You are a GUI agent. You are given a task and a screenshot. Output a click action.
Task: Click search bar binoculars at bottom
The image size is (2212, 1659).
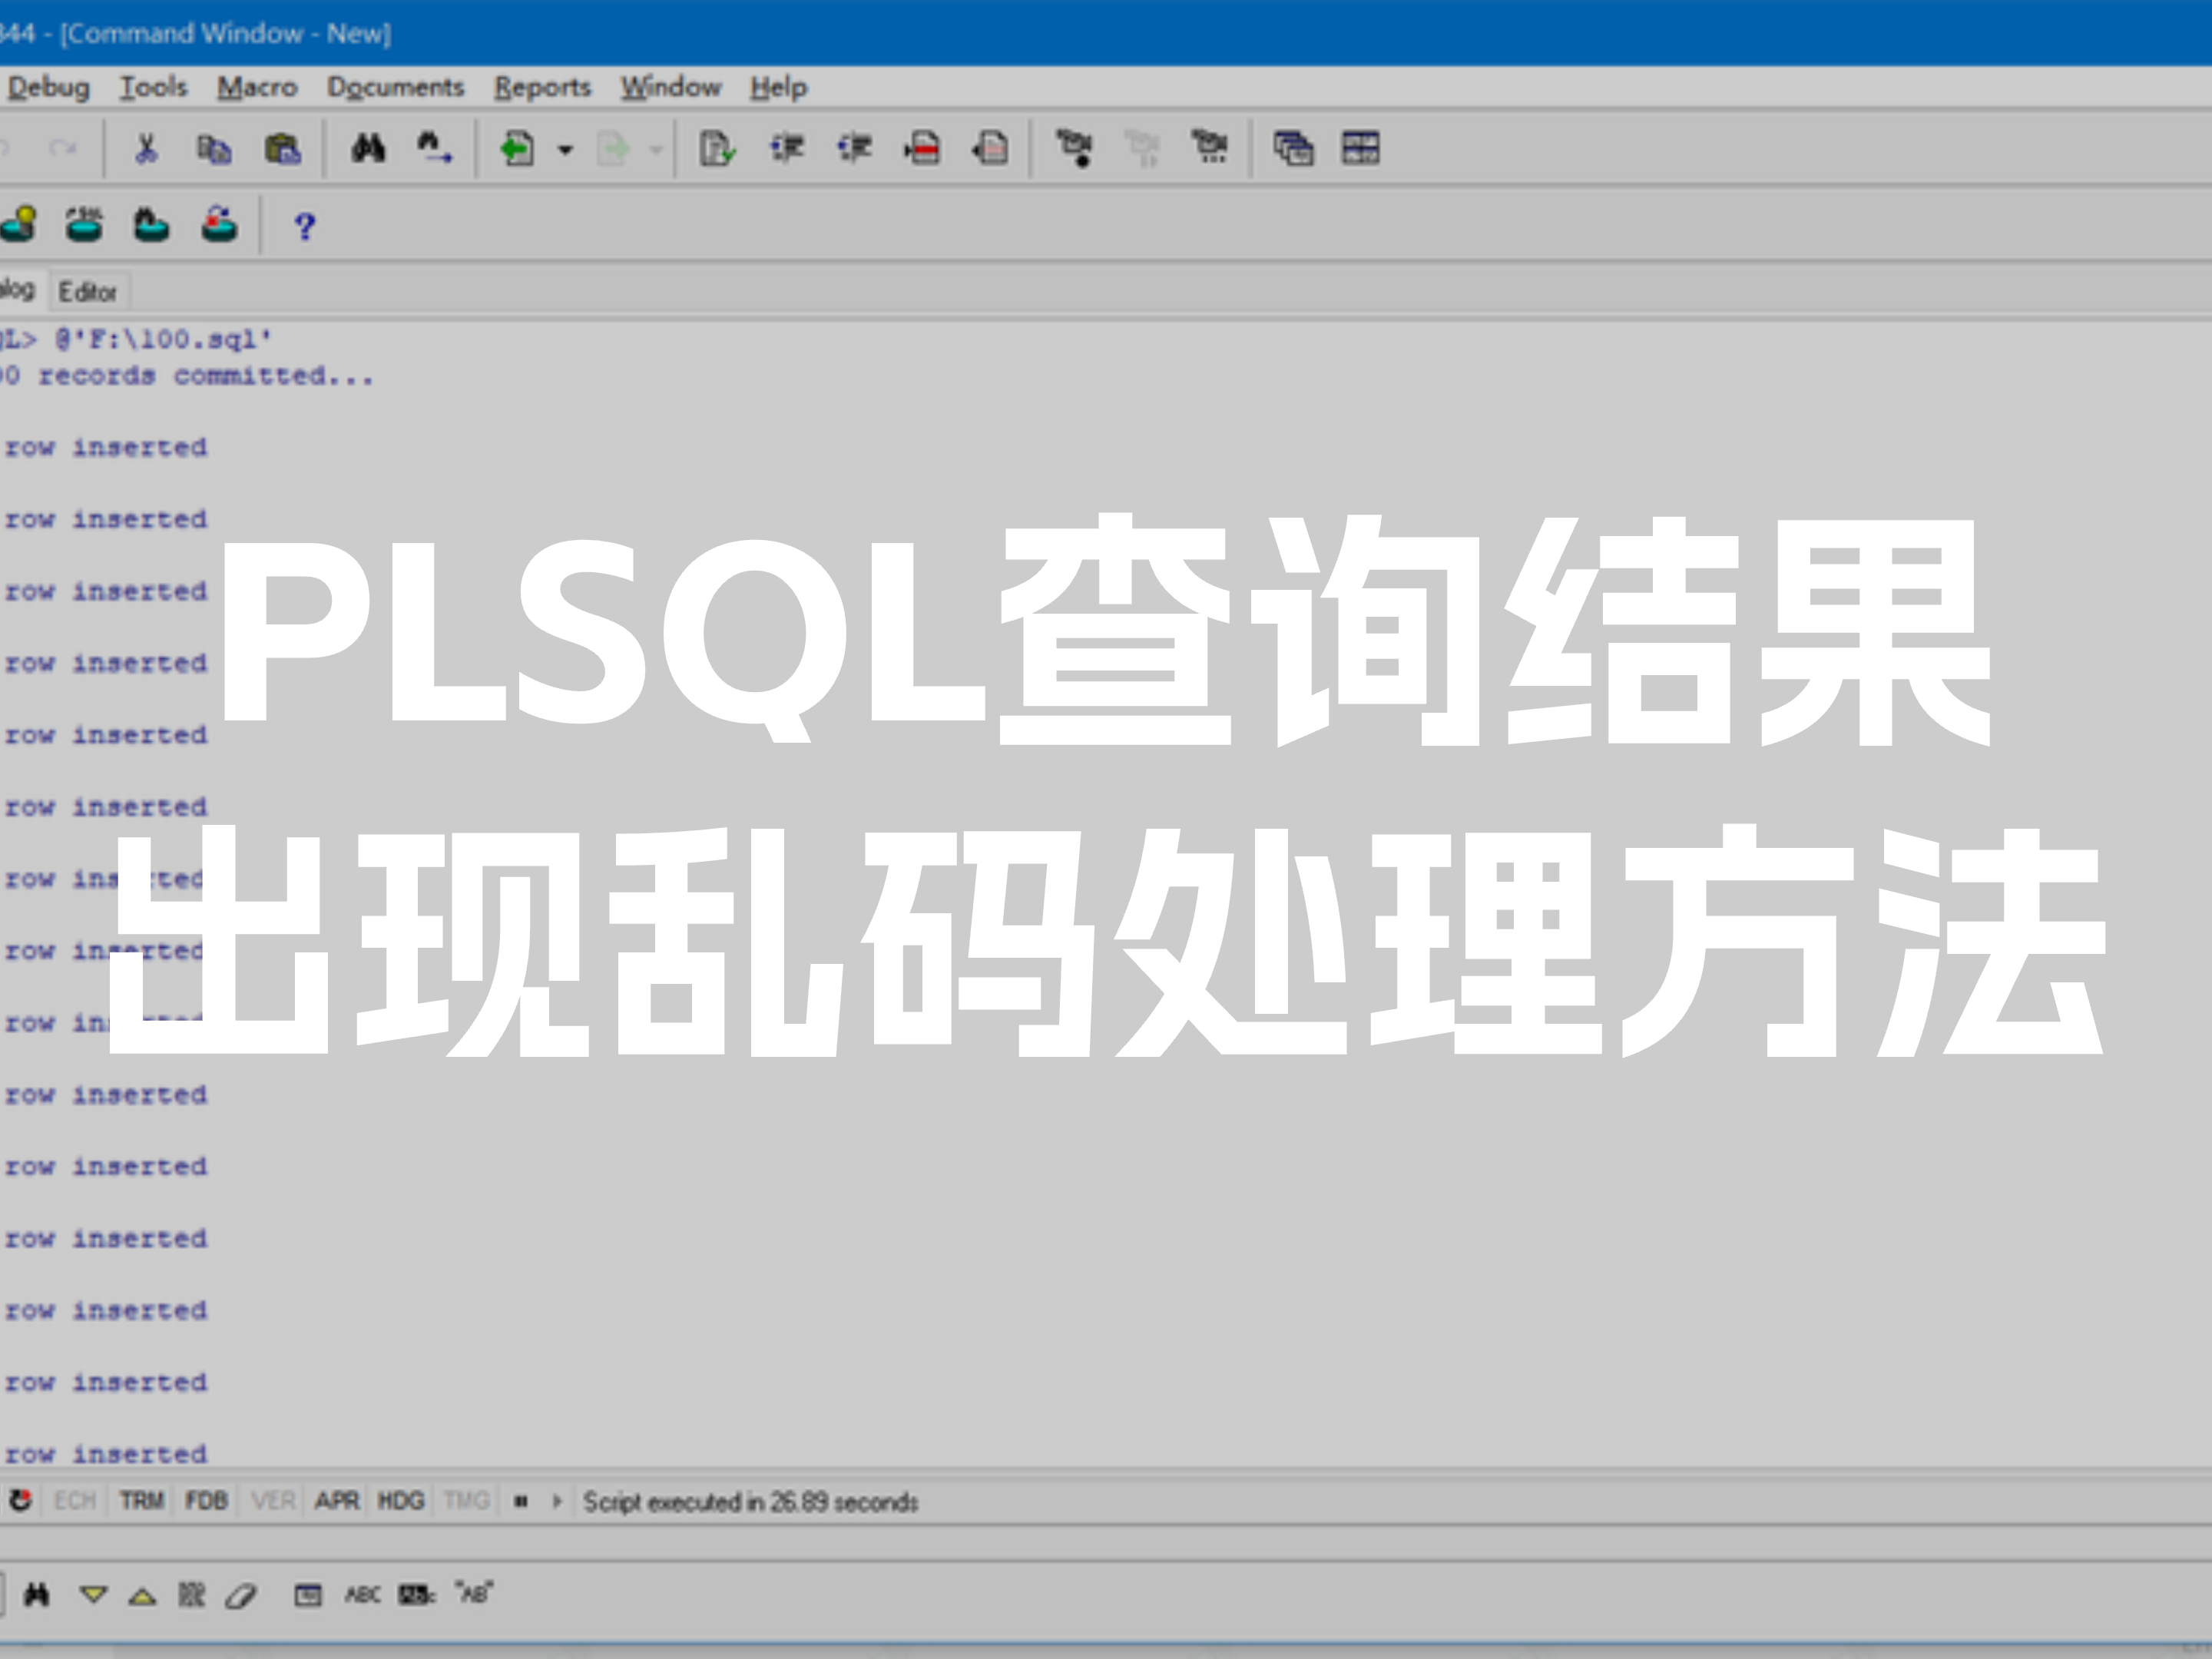(x=37, y=1594)
